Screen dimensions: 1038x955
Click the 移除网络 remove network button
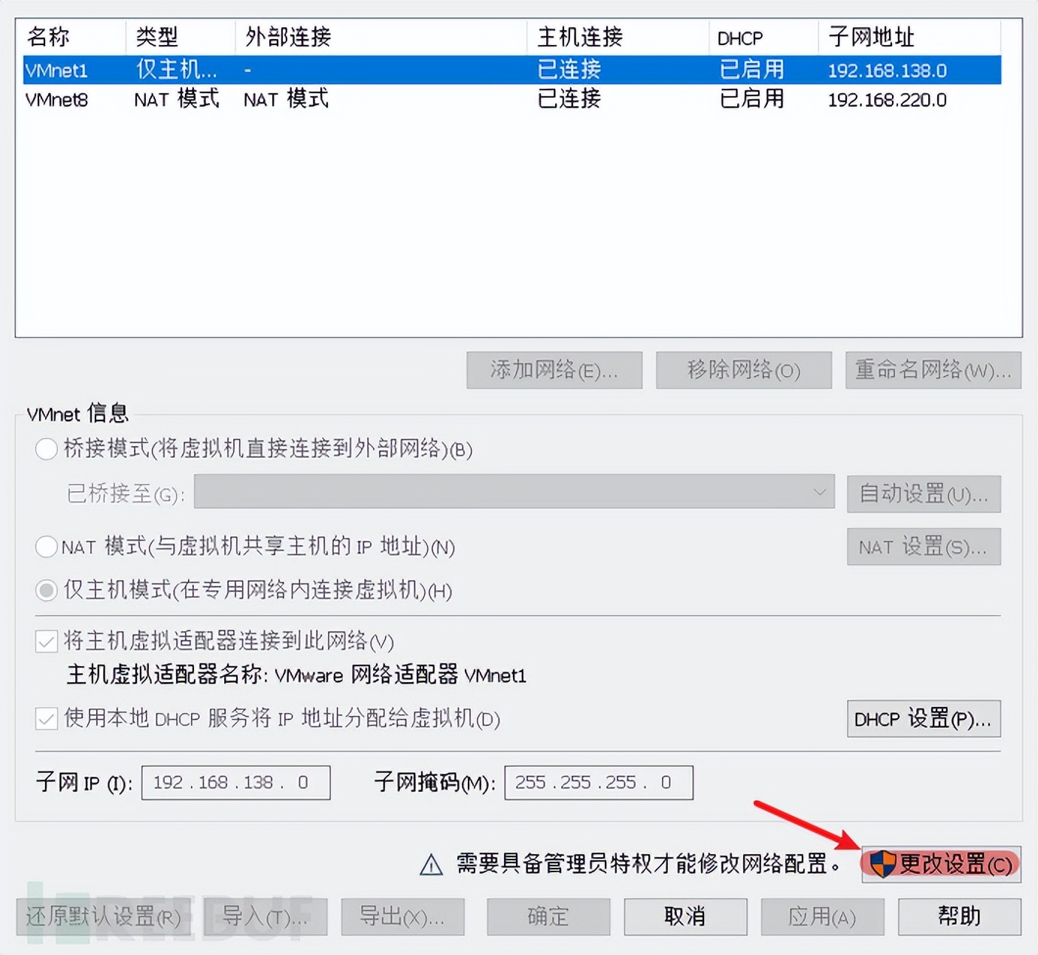(743, 370)
